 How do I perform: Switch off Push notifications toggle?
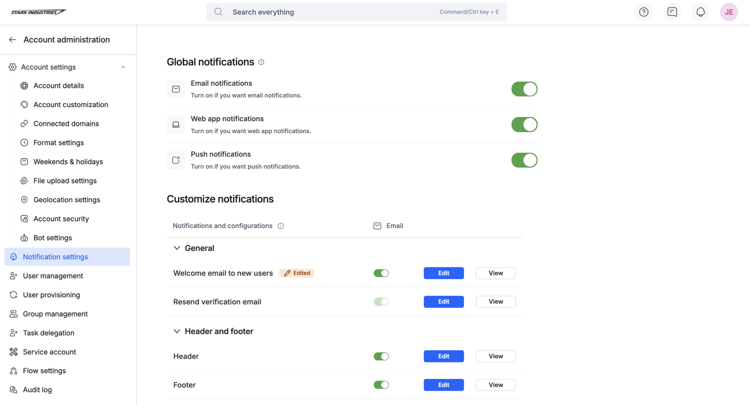coord(524,160)
